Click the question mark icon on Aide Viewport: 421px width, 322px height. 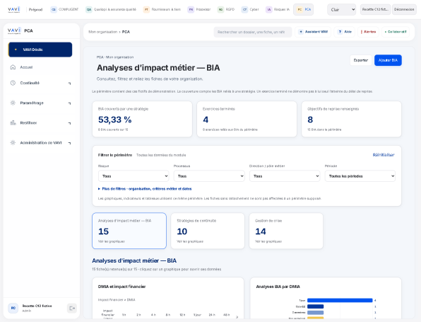340,32
